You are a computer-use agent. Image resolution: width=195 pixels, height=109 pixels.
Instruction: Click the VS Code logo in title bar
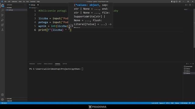coord(2,2)
